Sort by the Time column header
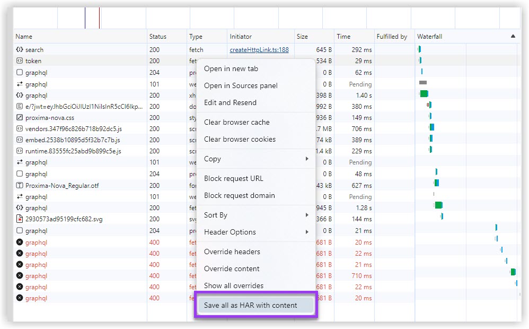 tap(354, 37)
